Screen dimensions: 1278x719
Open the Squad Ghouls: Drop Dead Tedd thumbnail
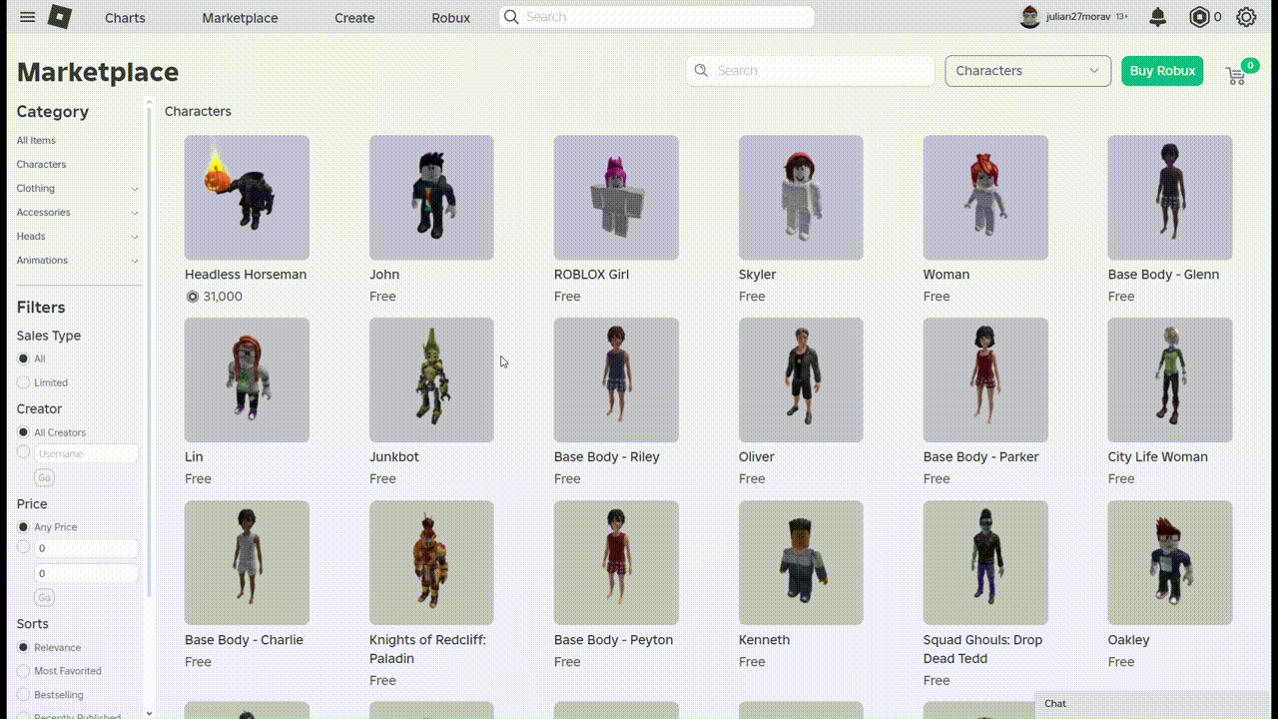[x=985, y=563]
